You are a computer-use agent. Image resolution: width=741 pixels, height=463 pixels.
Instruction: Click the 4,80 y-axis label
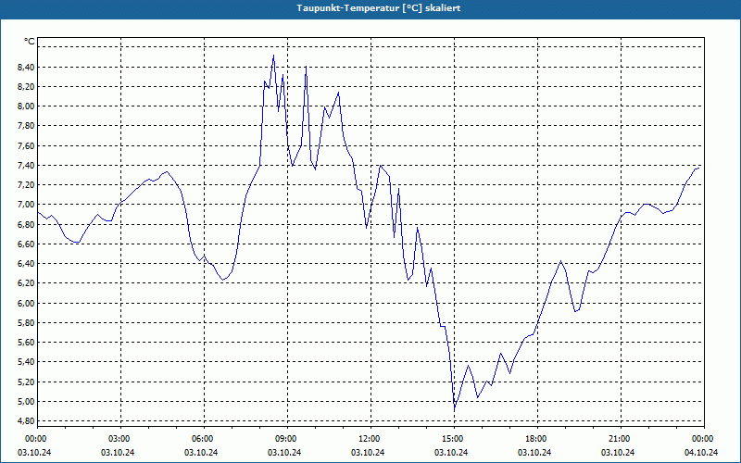26,421
